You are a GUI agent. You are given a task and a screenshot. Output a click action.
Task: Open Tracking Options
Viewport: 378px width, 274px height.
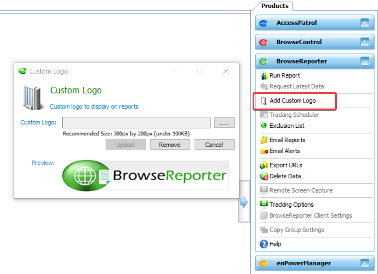[291, 204]
